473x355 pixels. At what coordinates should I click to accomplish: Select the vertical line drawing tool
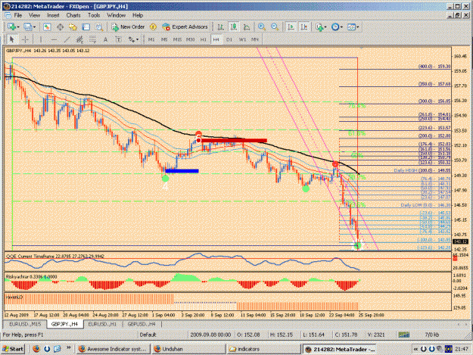click(x=40, y=39)
